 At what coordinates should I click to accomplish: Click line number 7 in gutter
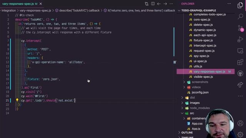8,41
